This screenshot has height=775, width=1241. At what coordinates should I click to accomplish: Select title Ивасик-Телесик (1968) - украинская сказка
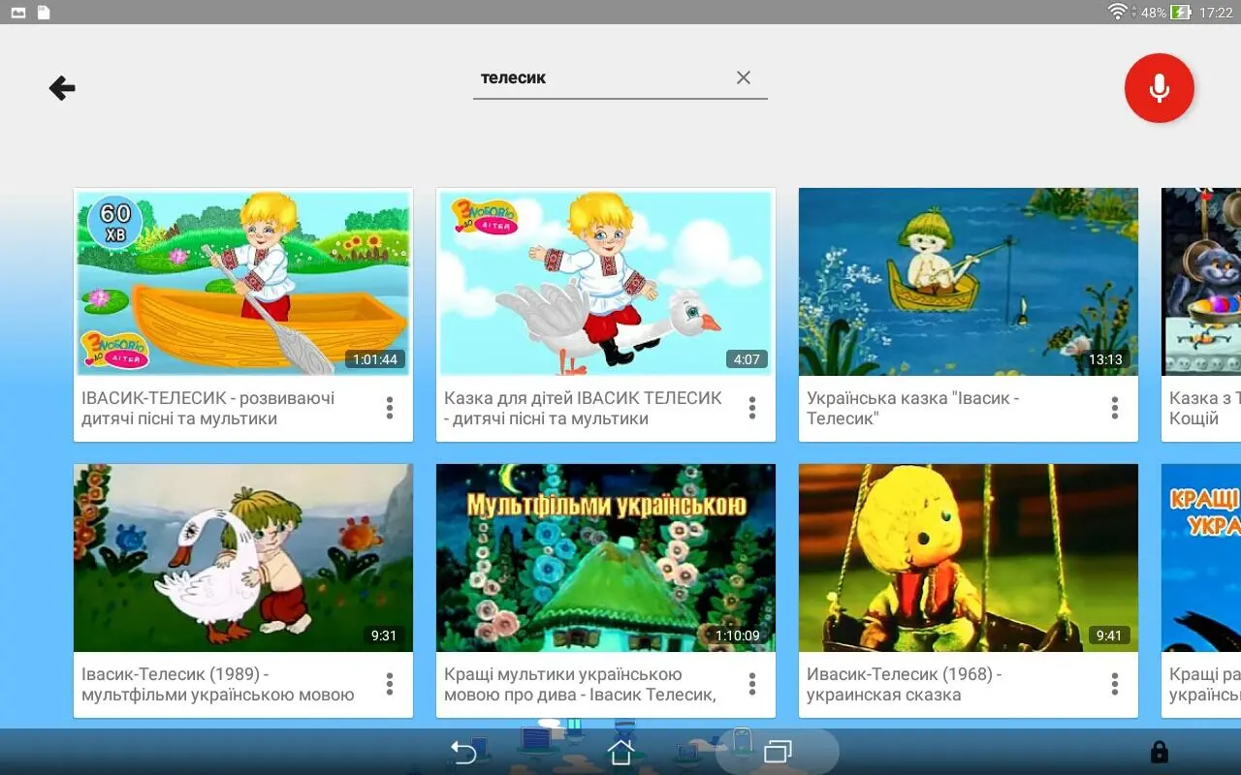click(905, 684)
